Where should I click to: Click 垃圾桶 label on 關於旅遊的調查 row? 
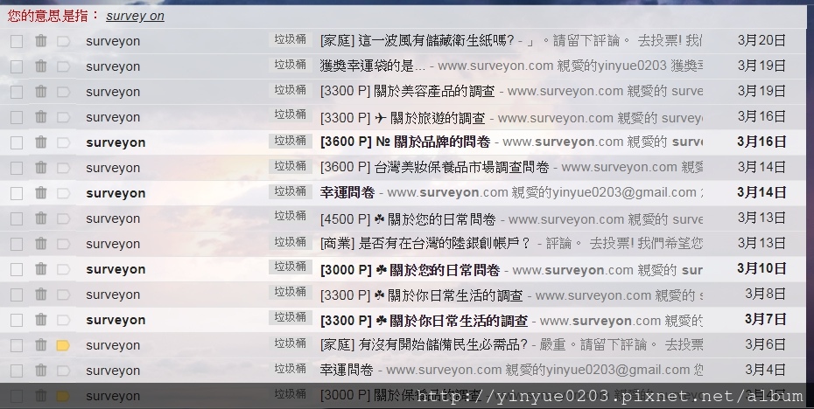tap(291, 115)
